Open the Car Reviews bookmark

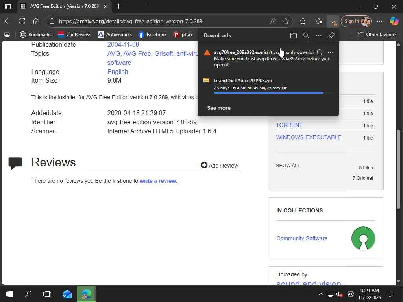[74, 35]
